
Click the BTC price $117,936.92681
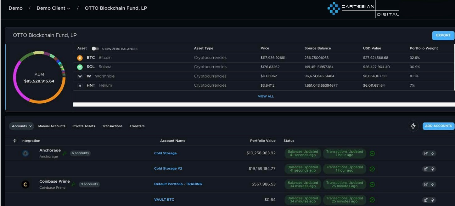point(273,58)
